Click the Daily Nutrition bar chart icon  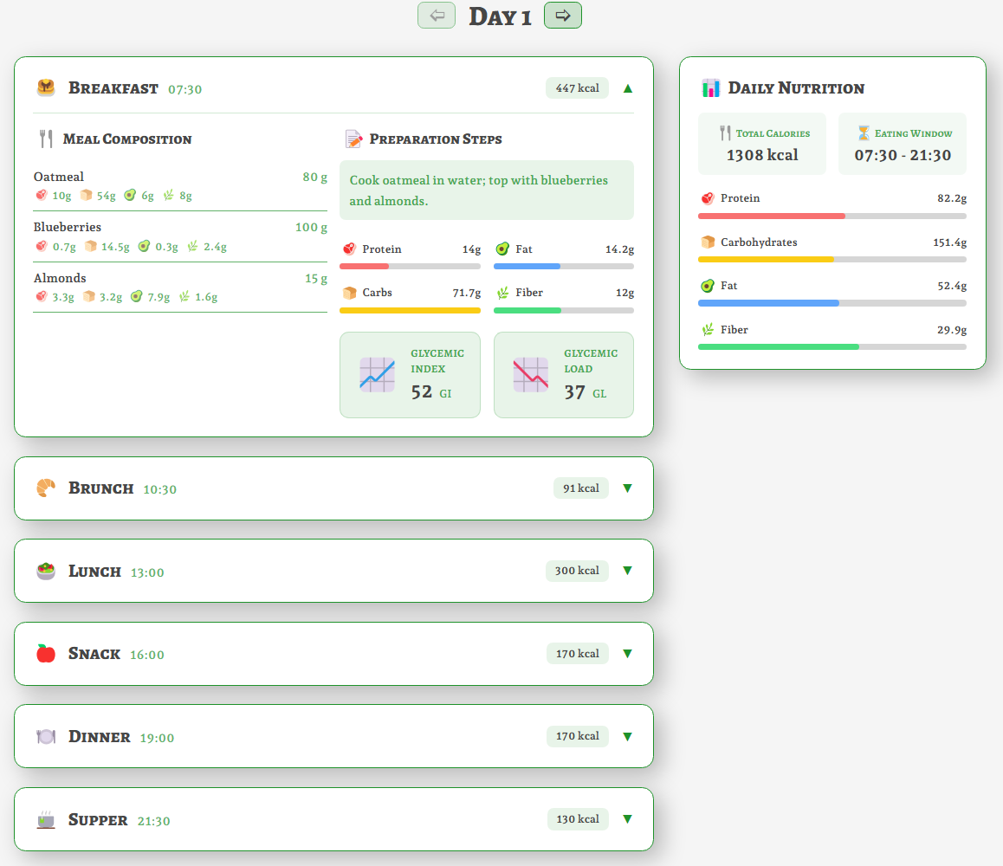coord(710,88)
